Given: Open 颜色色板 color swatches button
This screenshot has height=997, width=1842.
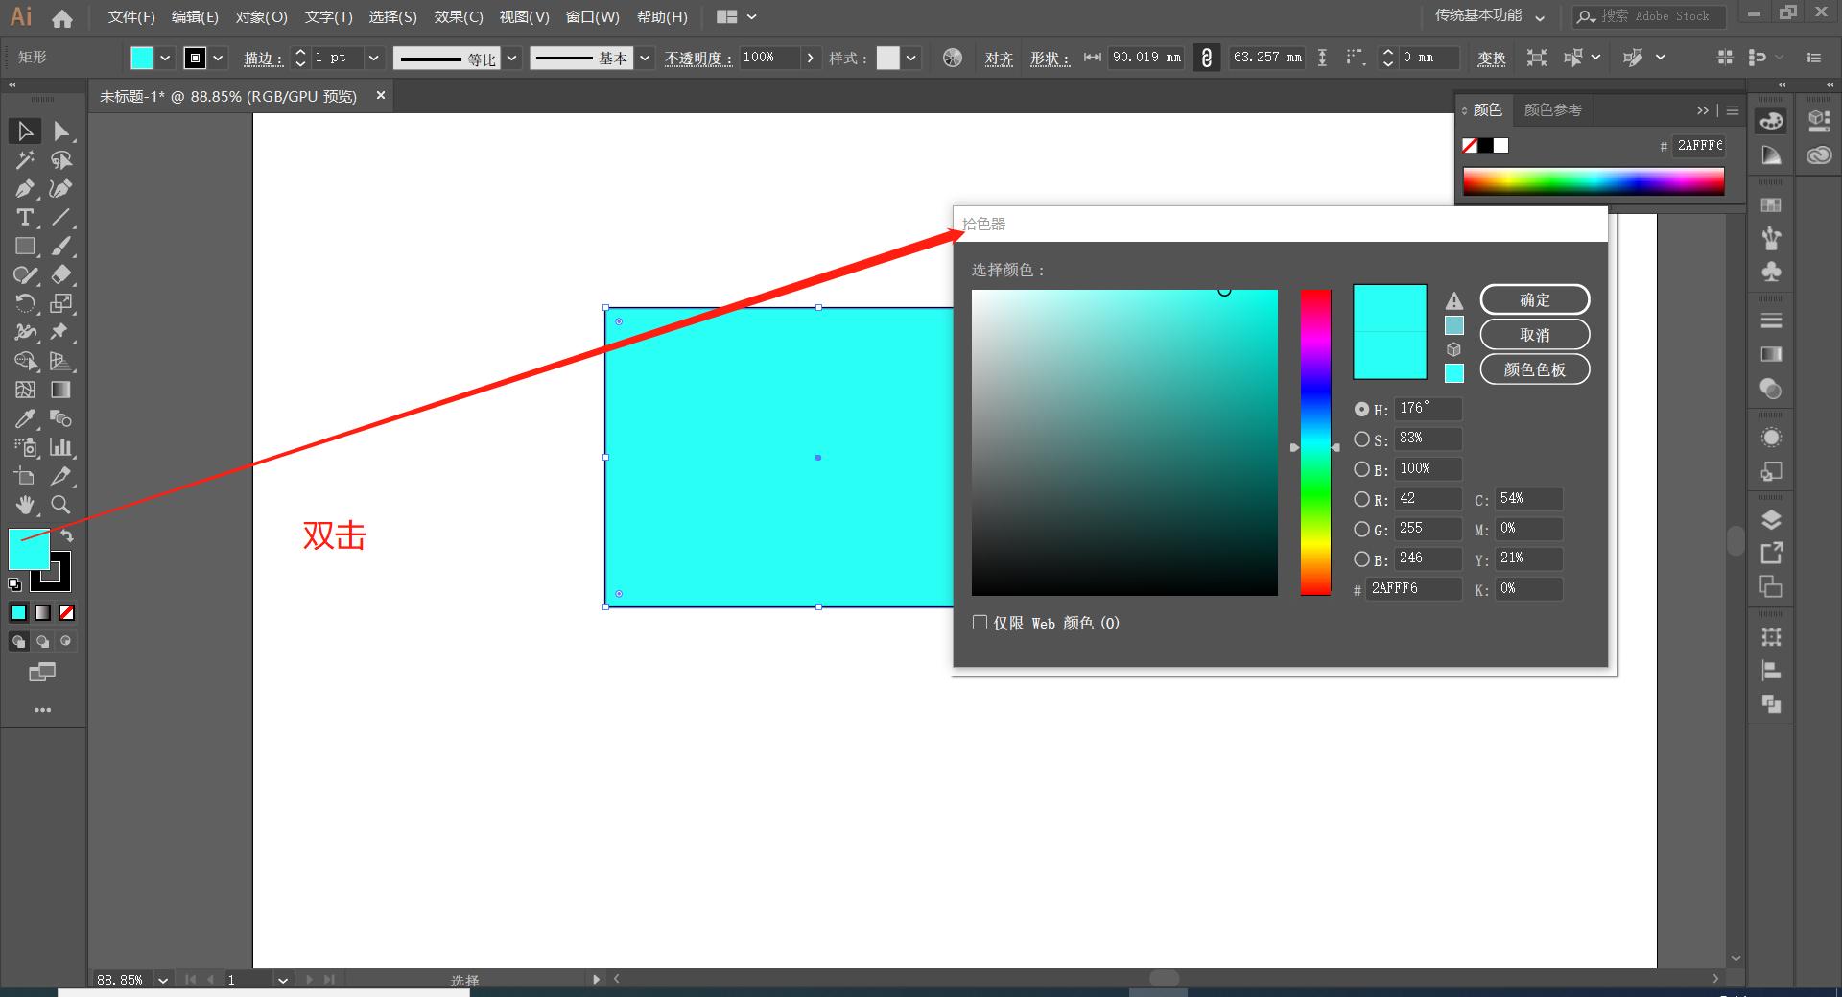Looking at the screenshot, I should point(1535,369).
